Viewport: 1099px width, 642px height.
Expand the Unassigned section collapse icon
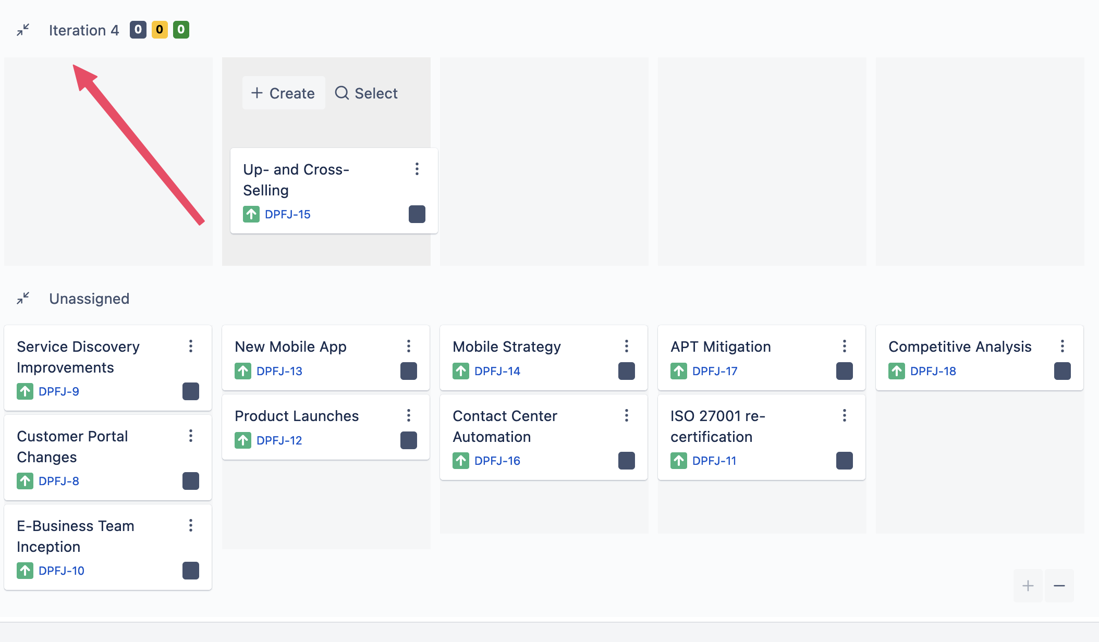(23, 298)
